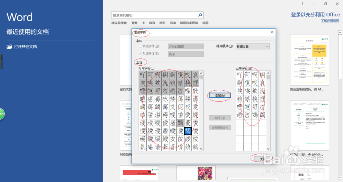Click into the 搜索联机模板 search field
The width and height of the screenshot is (343, 182).
154,15
